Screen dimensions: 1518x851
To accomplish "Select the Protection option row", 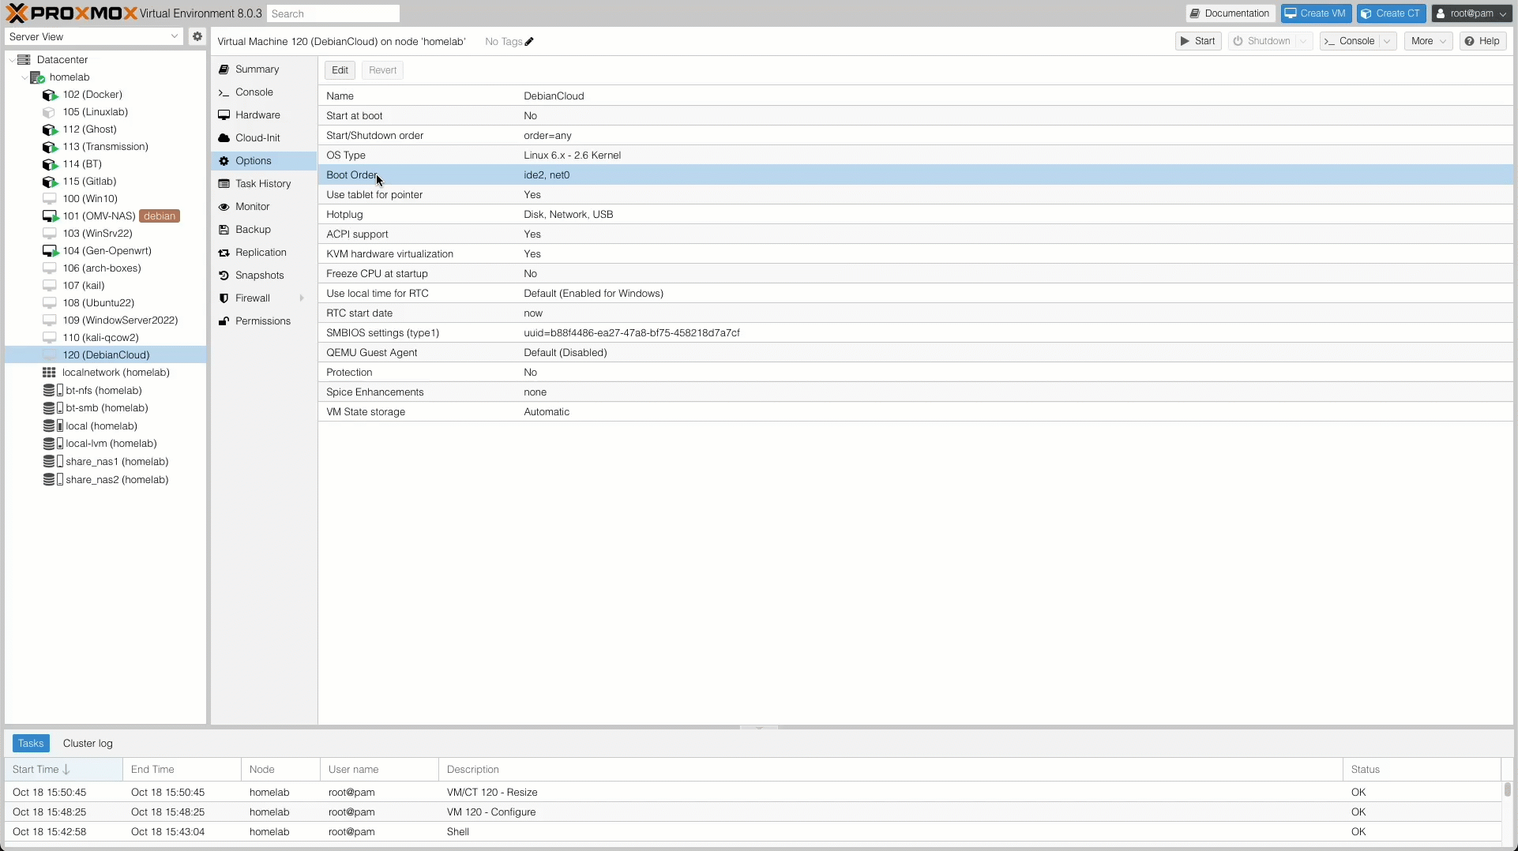I will click(x=915, y=373).
